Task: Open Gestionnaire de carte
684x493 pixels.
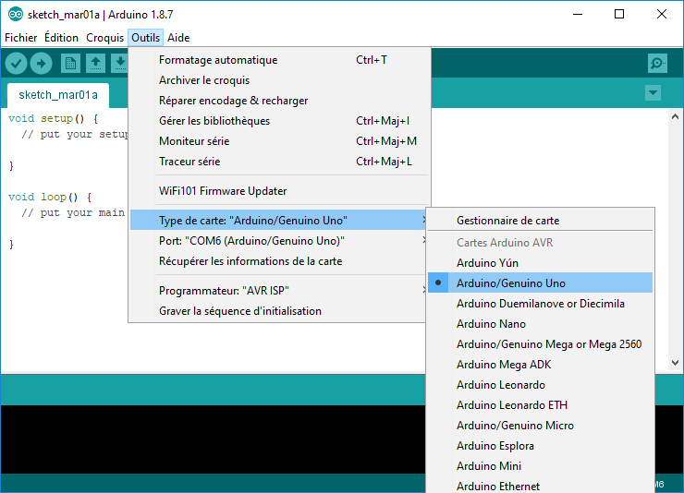Action: click(x=540, y=221)
